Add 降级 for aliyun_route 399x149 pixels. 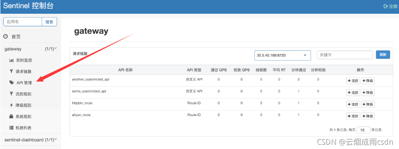368,116
